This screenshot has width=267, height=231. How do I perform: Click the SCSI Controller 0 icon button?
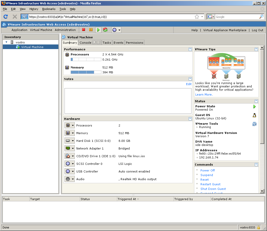point(68,164)
